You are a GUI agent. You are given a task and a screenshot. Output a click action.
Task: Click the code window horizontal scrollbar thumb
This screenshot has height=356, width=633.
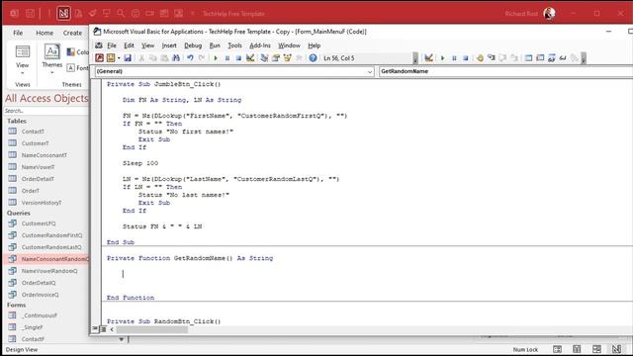(x=152, y=329)
